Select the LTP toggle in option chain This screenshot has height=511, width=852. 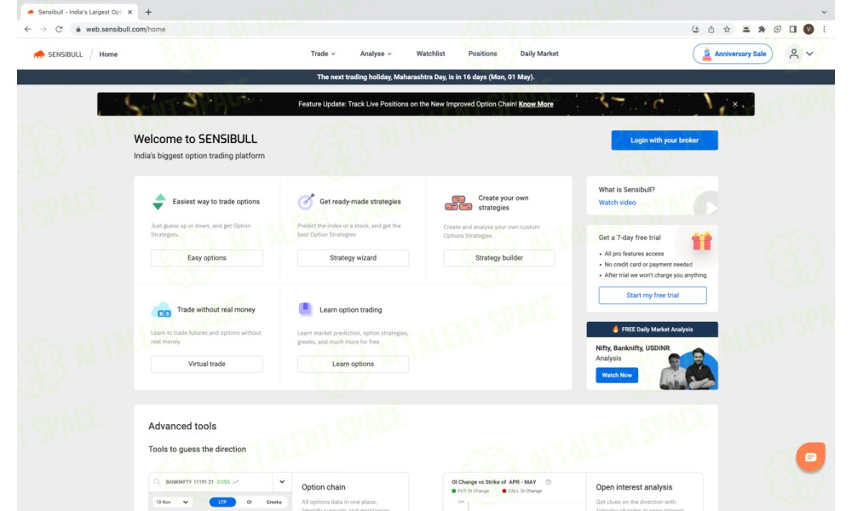[x=222, y=502]
